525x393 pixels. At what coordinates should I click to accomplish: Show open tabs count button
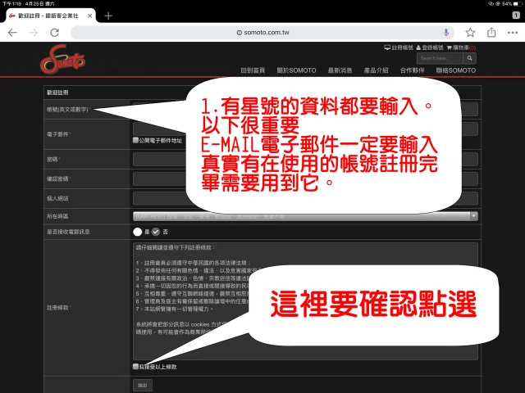516,15
